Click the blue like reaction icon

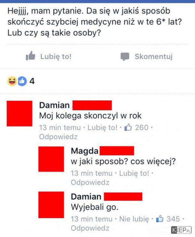tap(22, 81)
